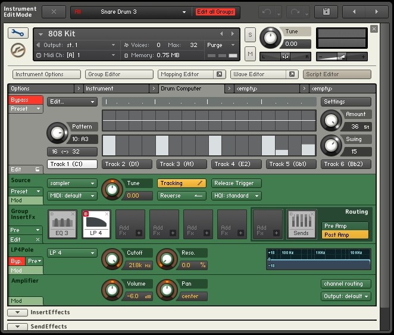Open HQI: standard dropdown
The width and height of the screenshot is (394, 335).
pyautogui.click(x=236, y=196)
